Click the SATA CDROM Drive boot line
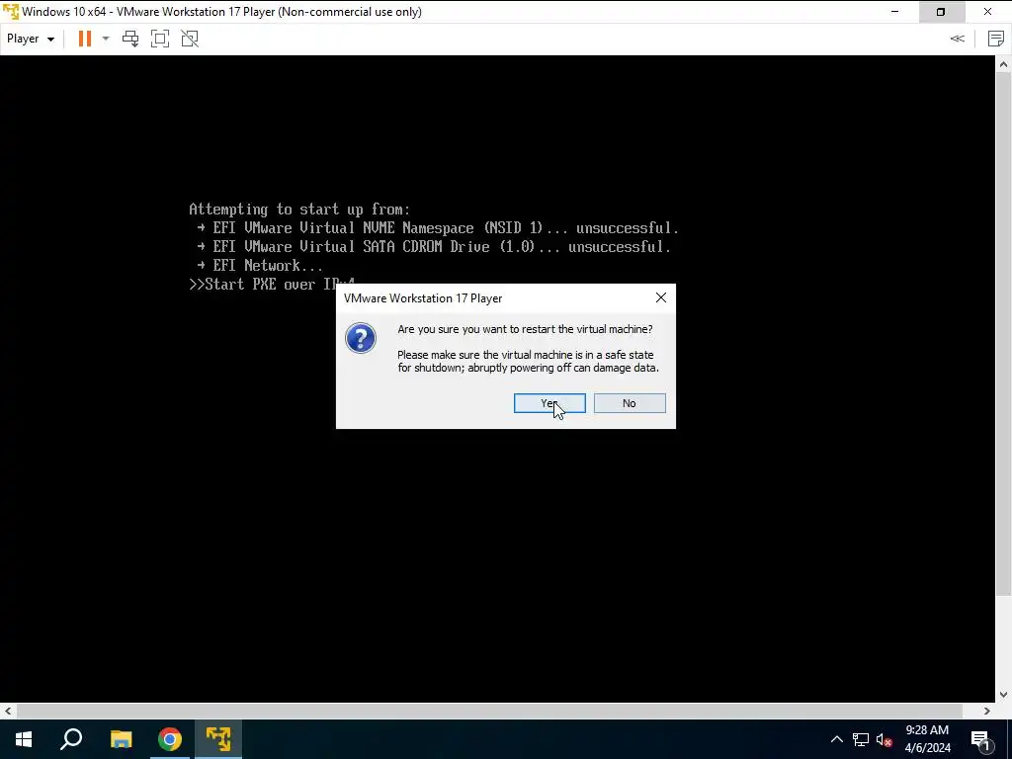This screenshot has height=759, width=1012. (x=434, y=246)
